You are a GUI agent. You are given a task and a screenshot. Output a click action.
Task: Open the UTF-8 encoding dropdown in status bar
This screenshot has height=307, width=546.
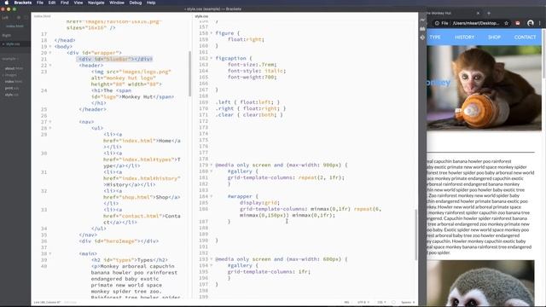tap(363, 302)
